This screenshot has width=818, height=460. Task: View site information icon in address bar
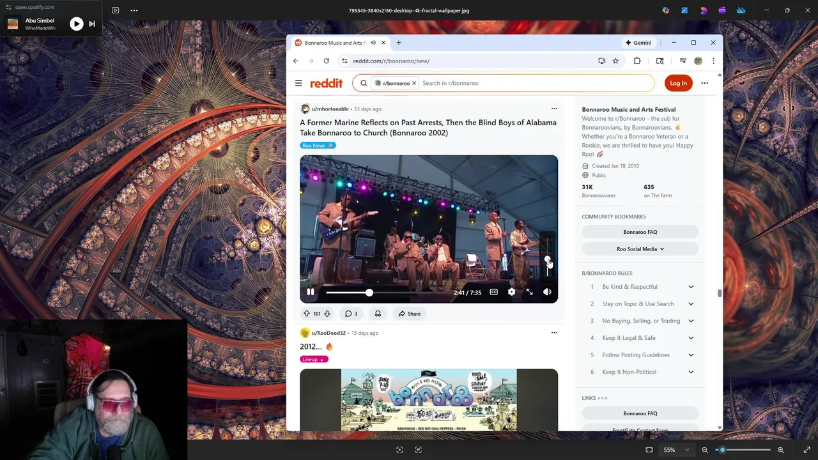pos(344,61)
